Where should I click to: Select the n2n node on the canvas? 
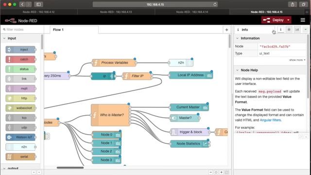tap(181, 63)
